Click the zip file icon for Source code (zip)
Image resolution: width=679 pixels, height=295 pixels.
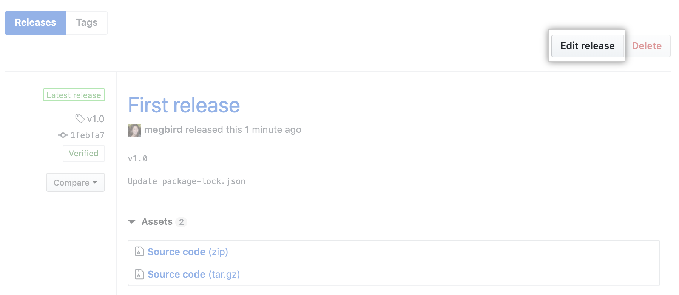(139, 251)
